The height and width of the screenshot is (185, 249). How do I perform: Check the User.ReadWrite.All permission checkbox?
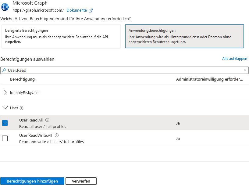point(5,138)
